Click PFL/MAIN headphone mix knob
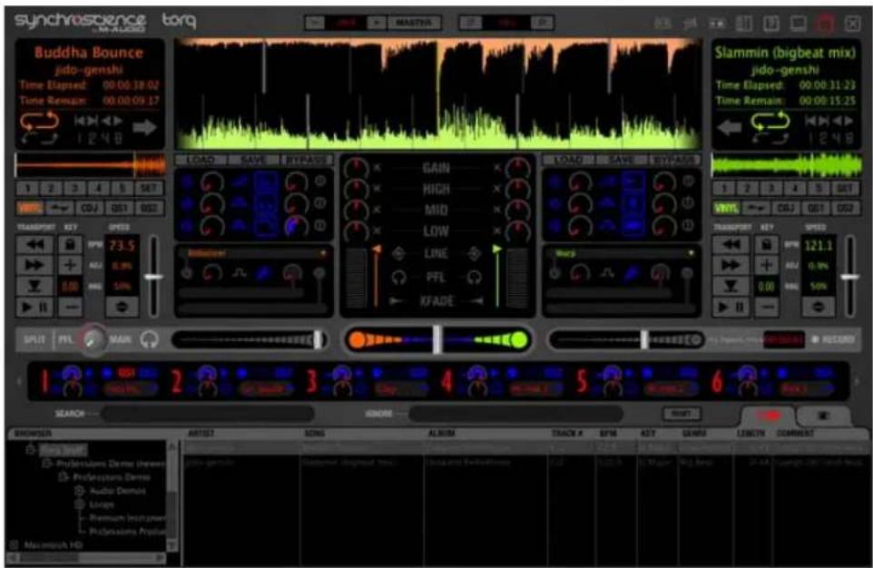 93,339
